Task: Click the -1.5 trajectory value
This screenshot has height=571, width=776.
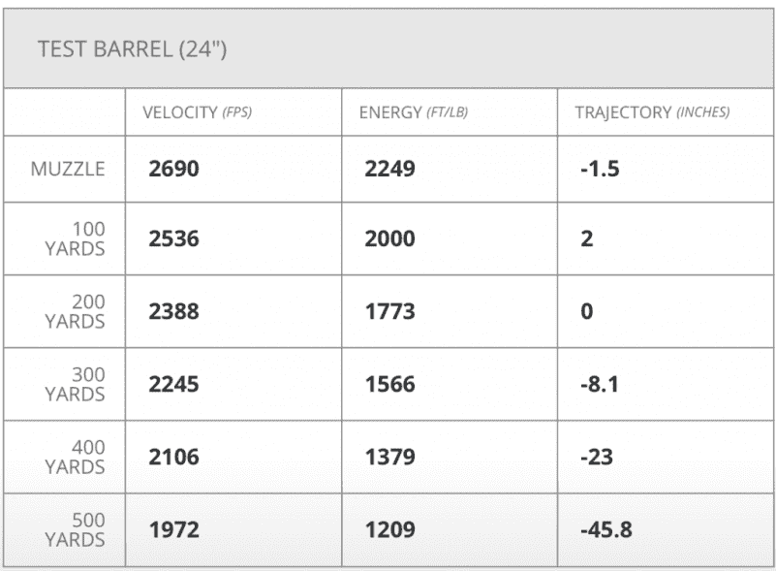Action: tap(600, 169)
